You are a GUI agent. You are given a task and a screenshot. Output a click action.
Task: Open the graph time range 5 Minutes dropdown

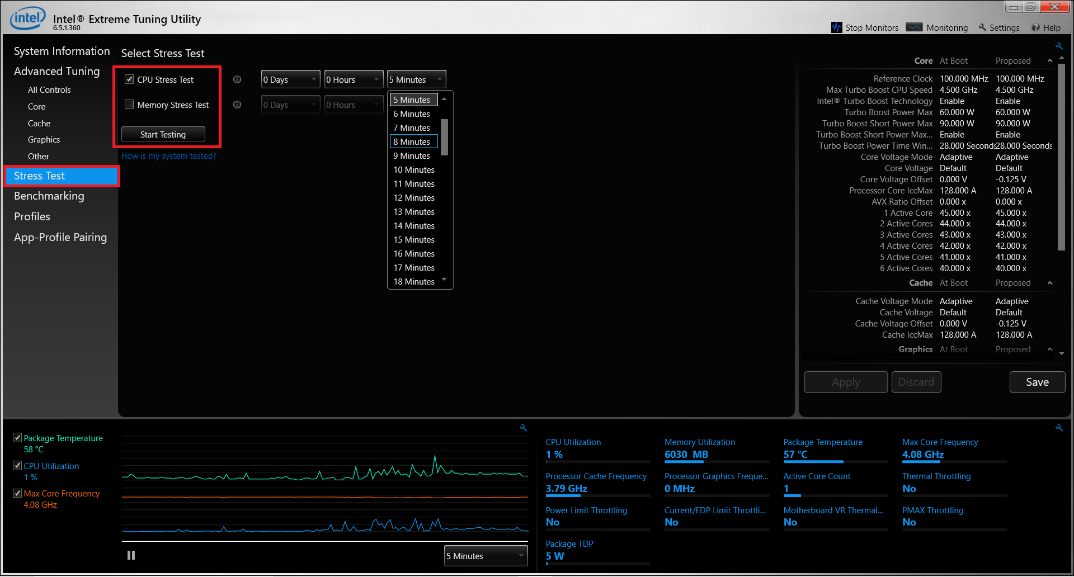coord(486,556)
